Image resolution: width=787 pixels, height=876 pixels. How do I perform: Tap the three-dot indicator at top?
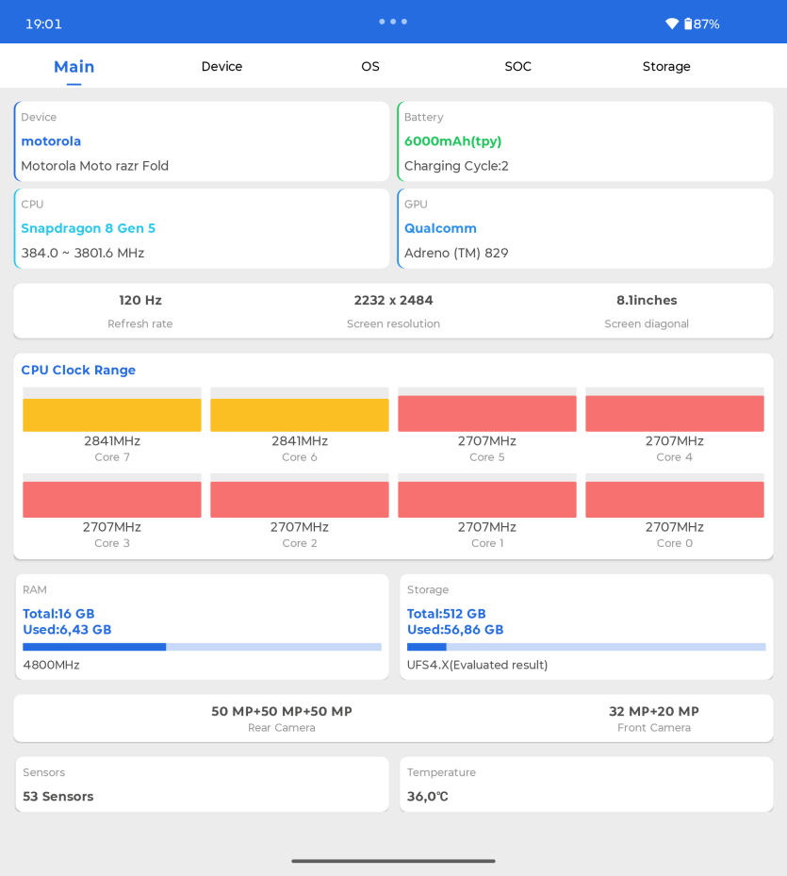click(x=393, y=22)
